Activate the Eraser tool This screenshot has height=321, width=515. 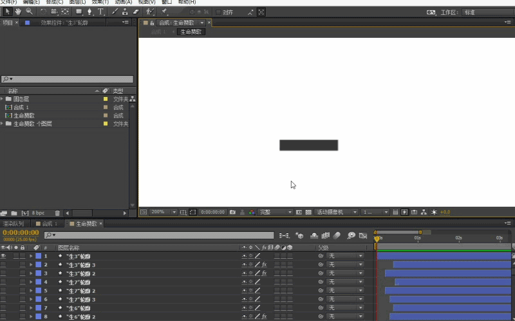coord(136,12)
